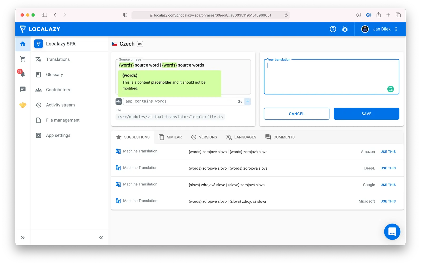This screenshot has height=263, width=421.
Task: Click the handshake icon in left rail
Action: point(23,105)
